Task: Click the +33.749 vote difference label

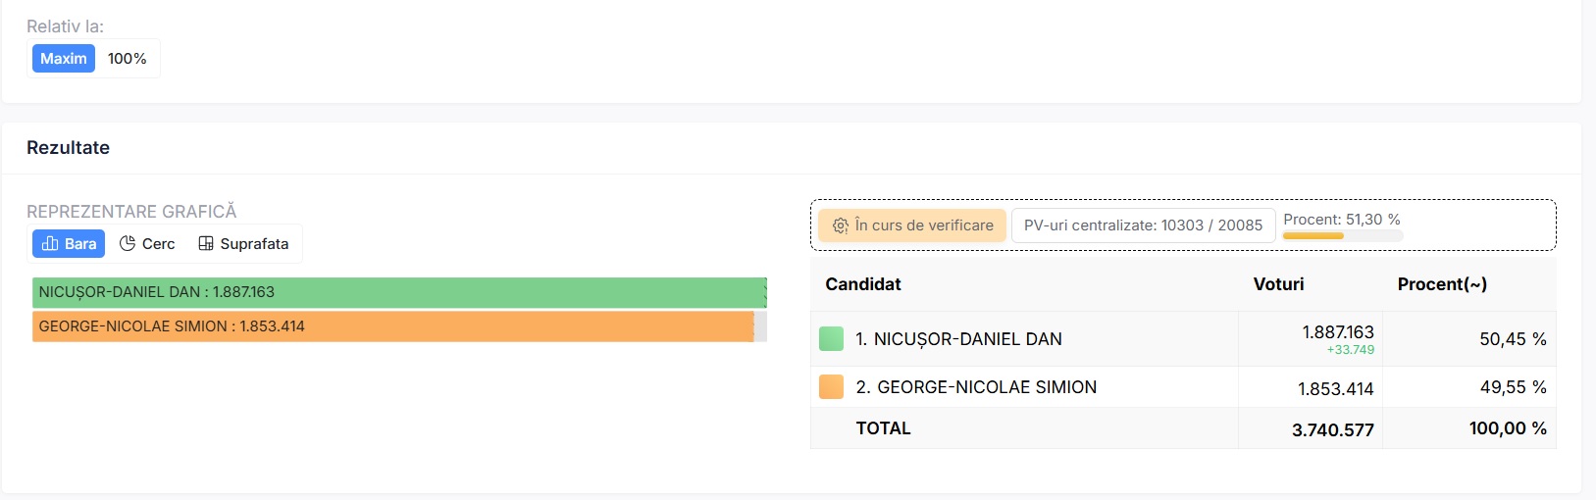Action: [x=1350, y=350]
